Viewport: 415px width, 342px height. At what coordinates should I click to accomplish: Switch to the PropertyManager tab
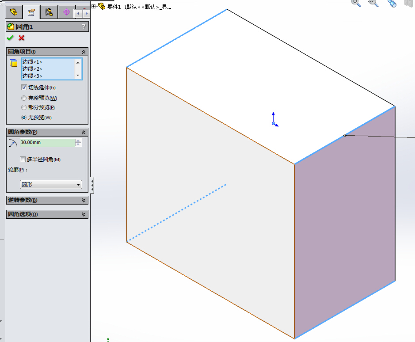(x=31, y=12)
